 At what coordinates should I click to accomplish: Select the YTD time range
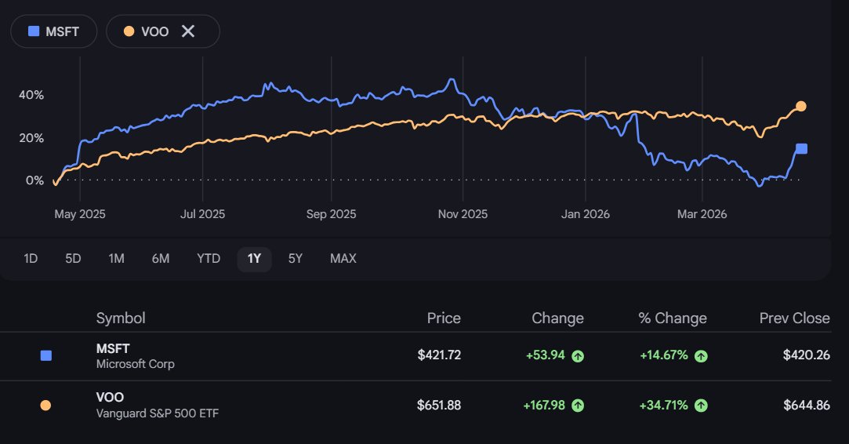click(x=209, y=259)
